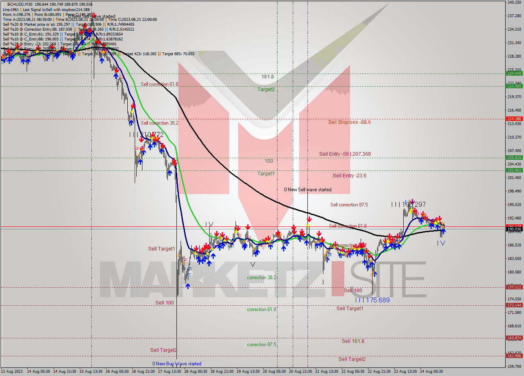Click the '16 Aug 05:30' time label
This screenshot has height=376, width=524.
[x=117, y=372]
